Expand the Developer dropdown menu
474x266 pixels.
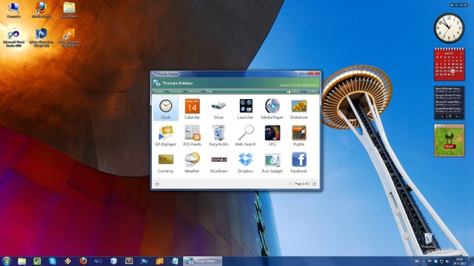click(x=178, y=91)
